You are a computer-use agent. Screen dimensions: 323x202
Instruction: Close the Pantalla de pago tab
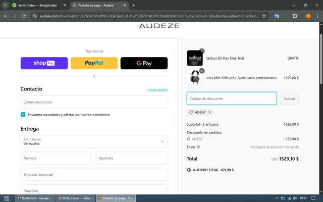125,6
